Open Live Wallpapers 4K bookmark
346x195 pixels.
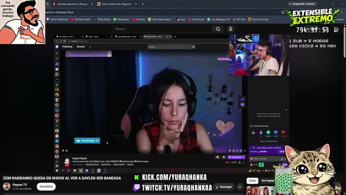pos(218,19)
